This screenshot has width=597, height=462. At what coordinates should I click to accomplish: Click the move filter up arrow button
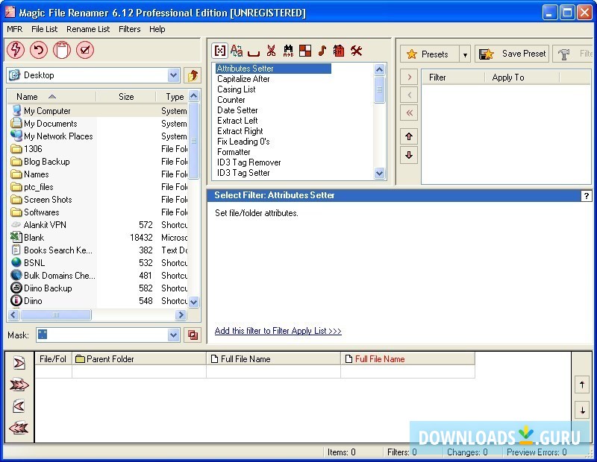click(409, 136)
